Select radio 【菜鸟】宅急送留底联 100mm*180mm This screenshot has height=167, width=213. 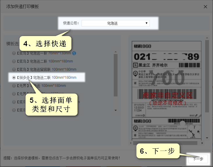pos(14,69)
